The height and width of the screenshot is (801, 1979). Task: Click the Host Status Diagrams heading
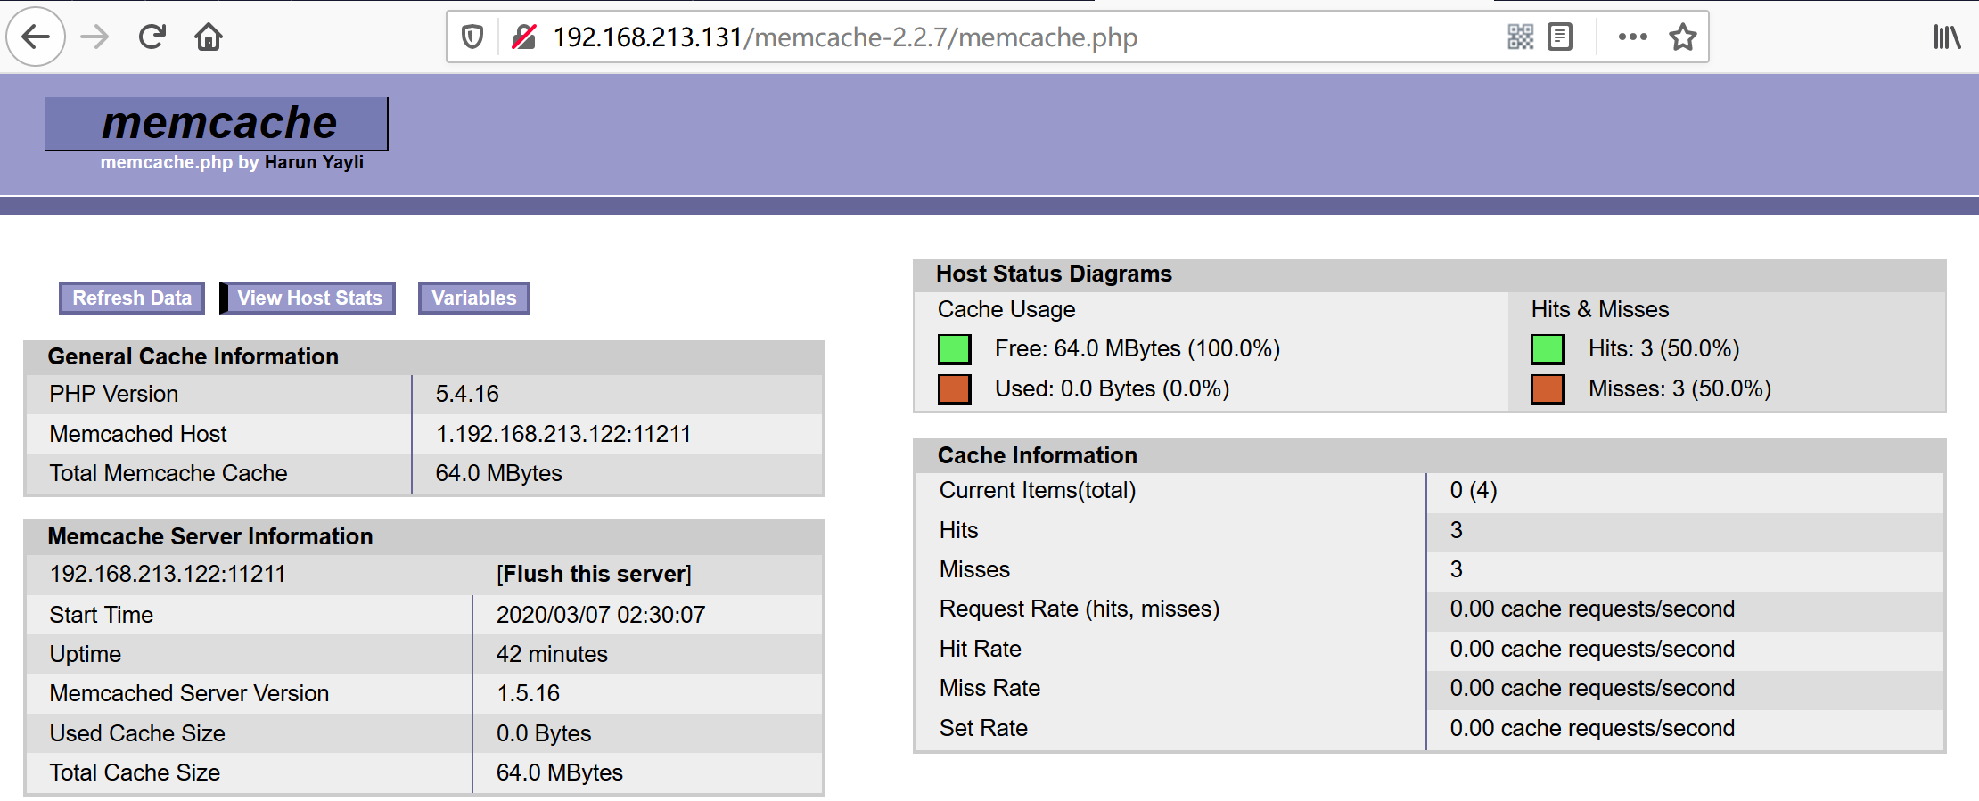click(1054, 274)
